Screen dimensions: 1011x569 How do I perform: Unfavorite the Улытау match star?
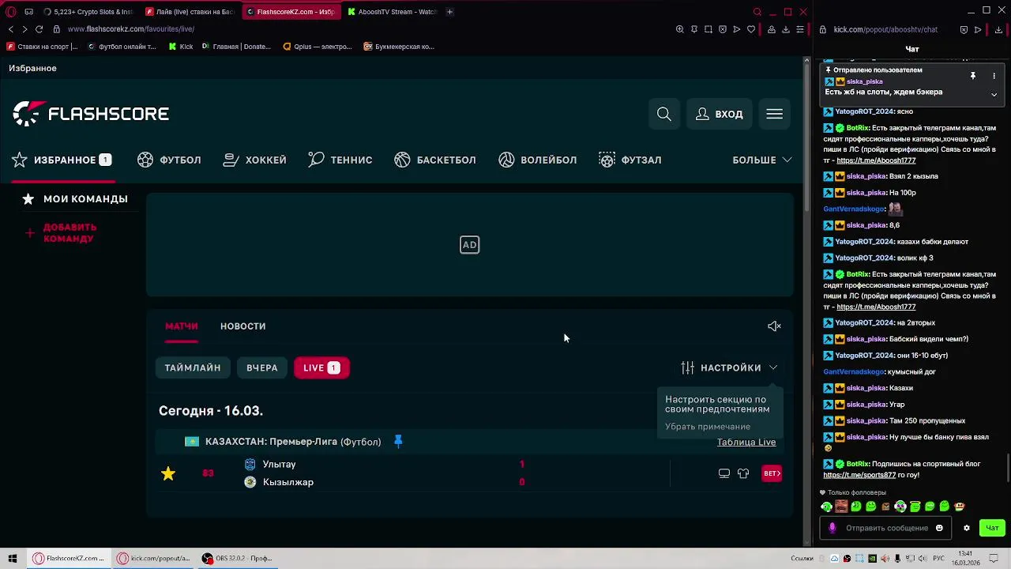pos(168,473)
